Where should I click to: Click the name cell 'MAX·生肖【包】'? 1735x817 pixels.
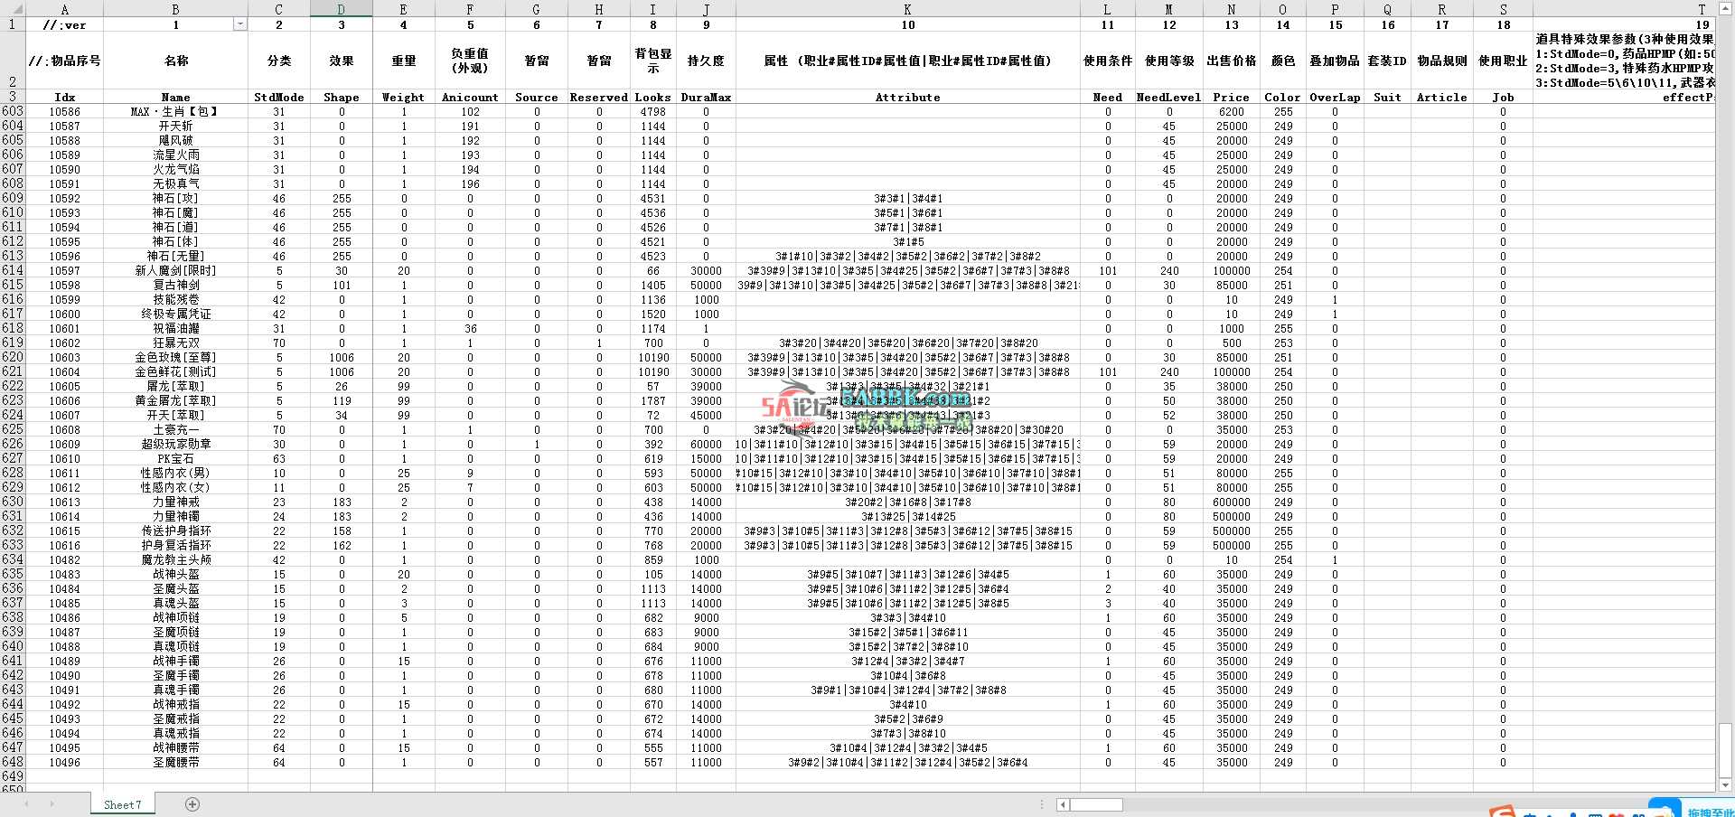[175, 111]
